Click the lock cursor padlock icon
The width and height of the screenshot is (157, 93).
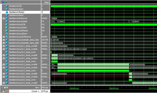3,91
